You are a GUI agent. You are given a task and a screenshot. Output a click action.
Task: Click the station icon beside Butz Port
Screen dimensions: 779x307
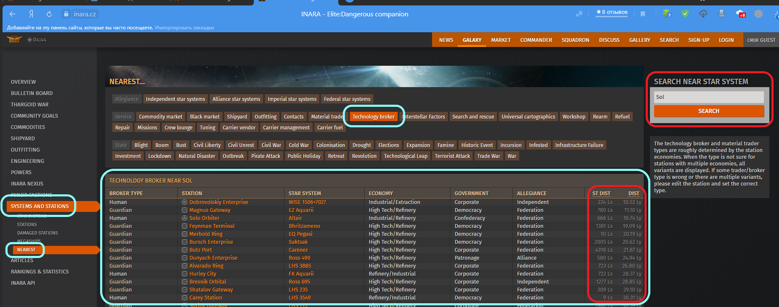[x=184, y=250]
